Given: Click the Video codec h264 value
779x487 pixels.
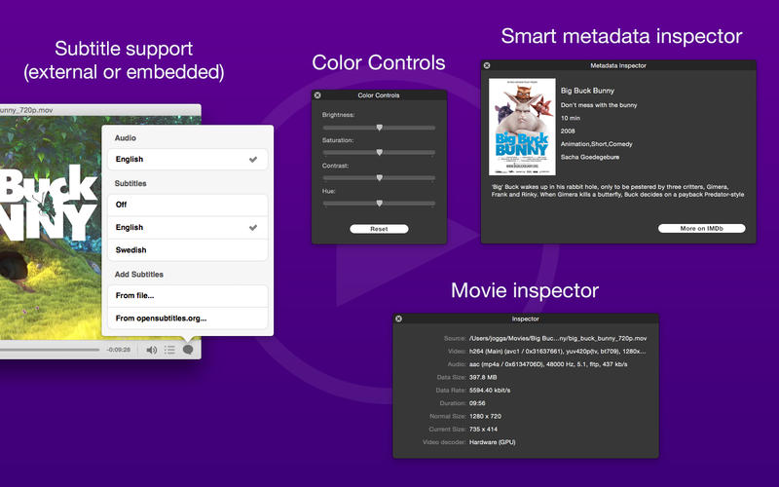Looking at the screenshot, I should coord(557,351).
